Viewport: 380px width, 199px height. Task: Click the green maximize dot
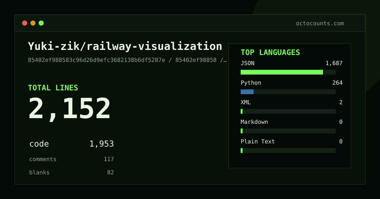41,23
